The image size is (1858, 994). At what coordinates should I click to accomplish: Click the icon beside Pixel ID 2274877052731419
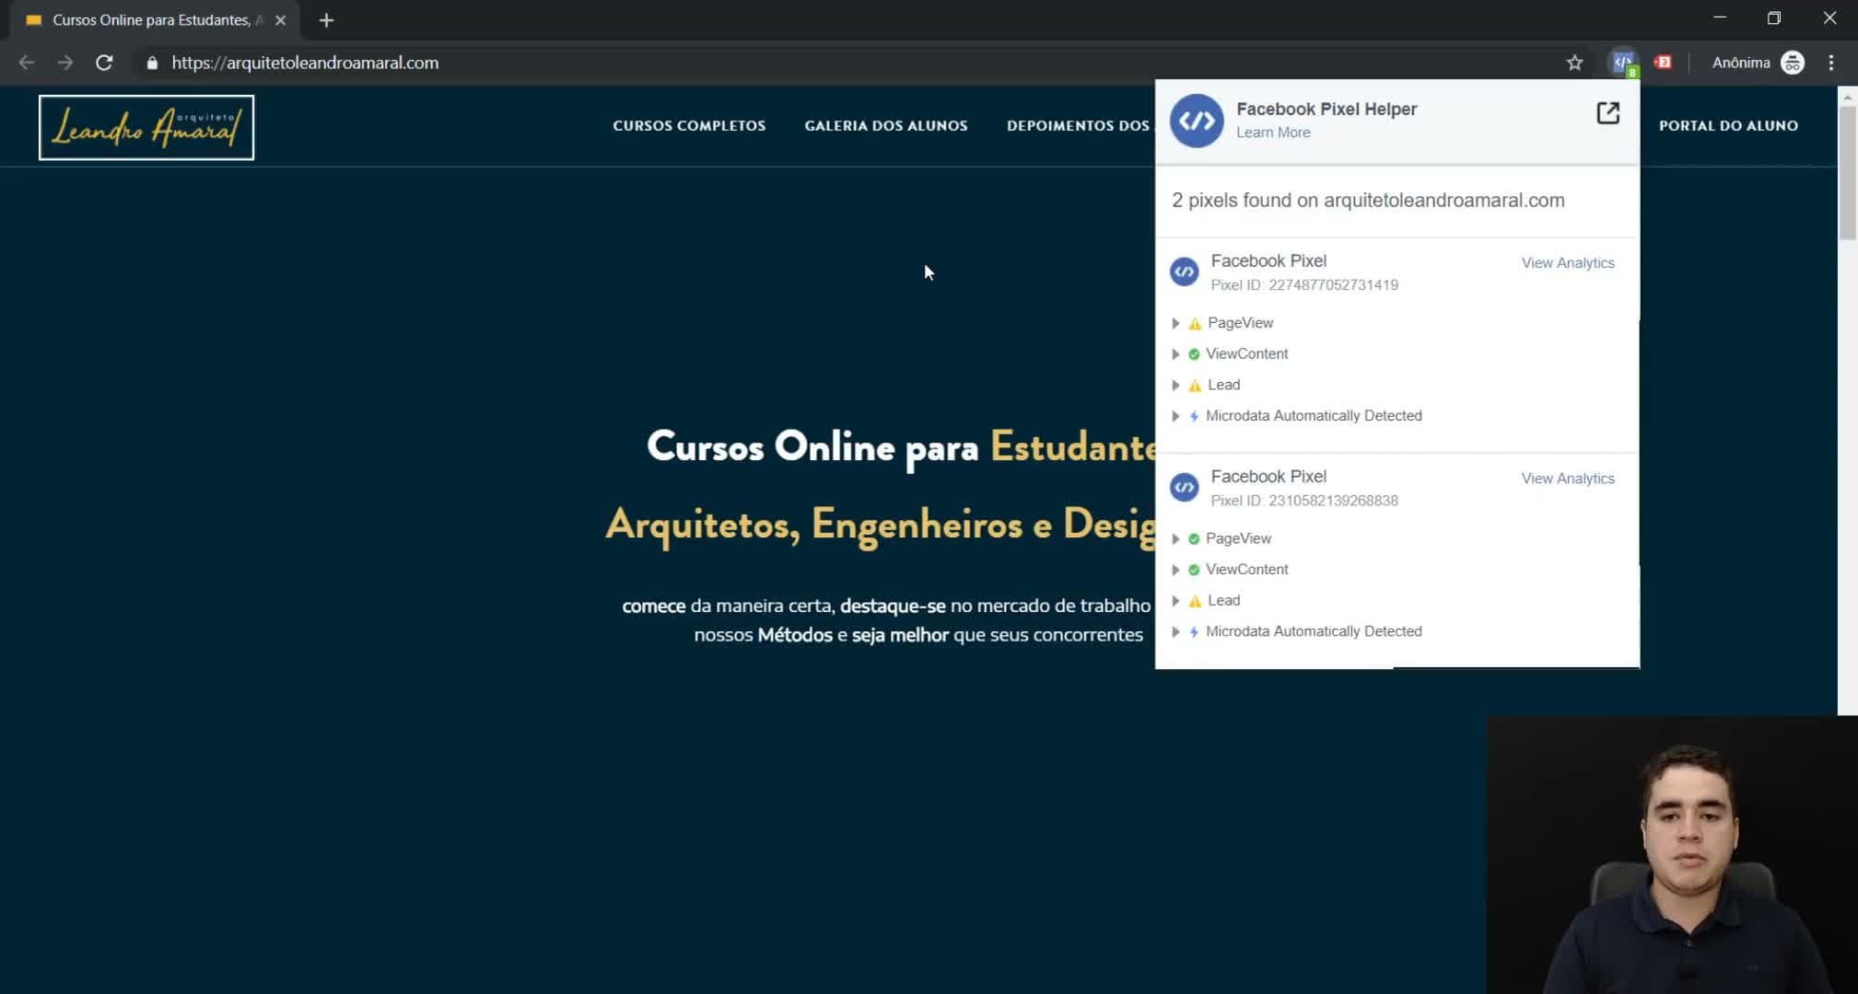click(1185, 272)
